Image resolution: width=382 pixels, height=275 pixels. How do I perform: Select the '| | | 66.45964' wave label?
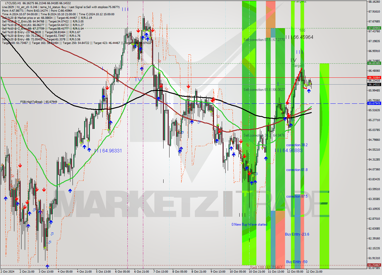click(x=299, y=37)
